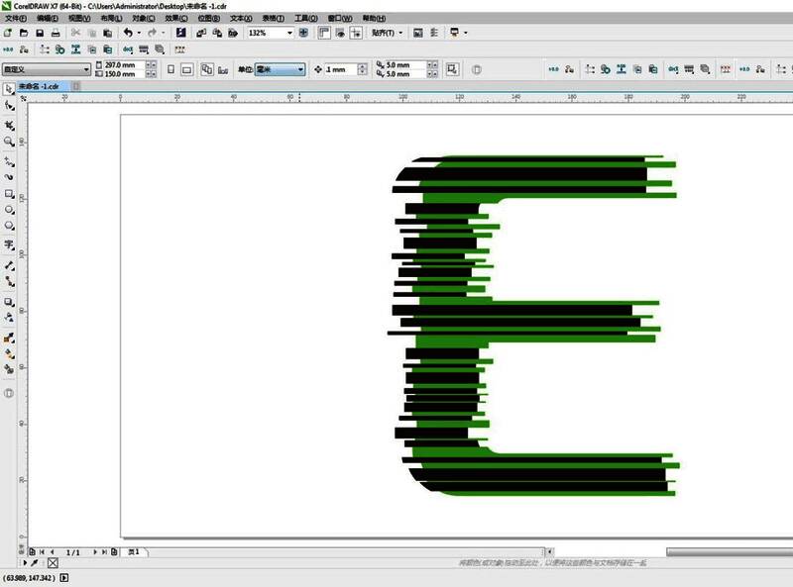Screen dimensions: 793x587
Task: Click the Print icon in the toolbar
Action: click(55, 33)
